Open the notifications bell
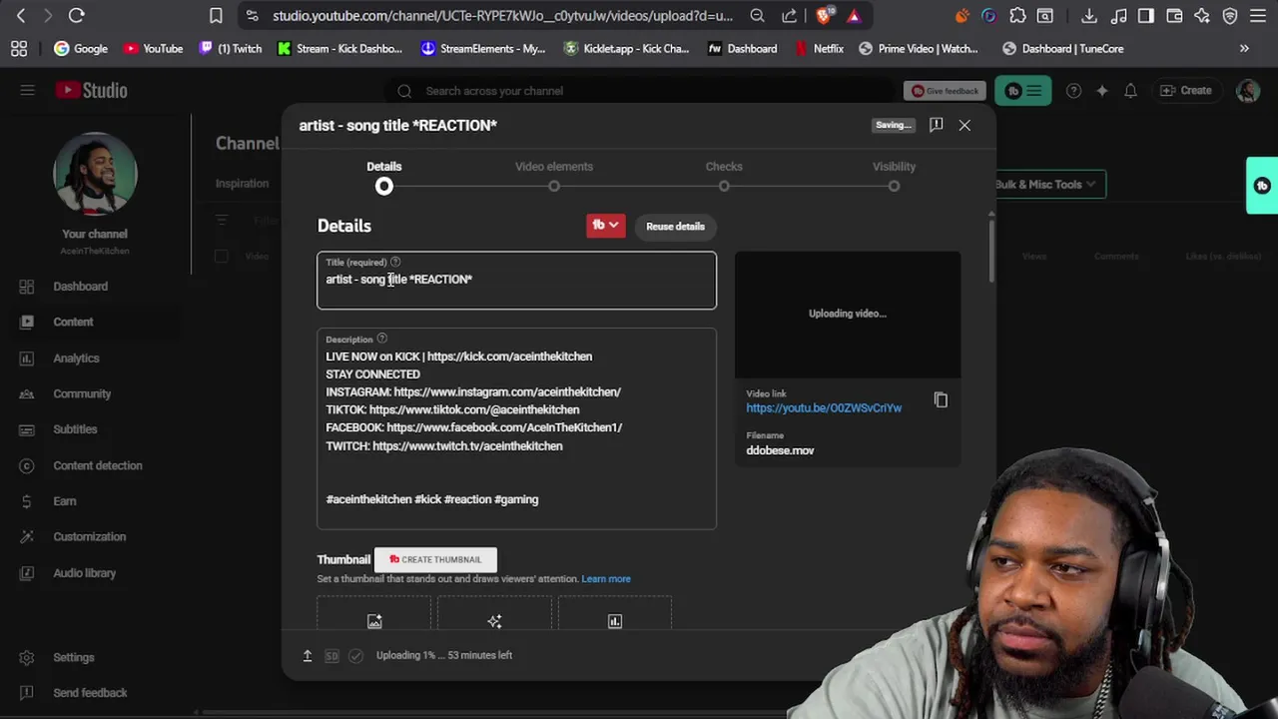1278x719 pixels. [x=1130, y=91]
